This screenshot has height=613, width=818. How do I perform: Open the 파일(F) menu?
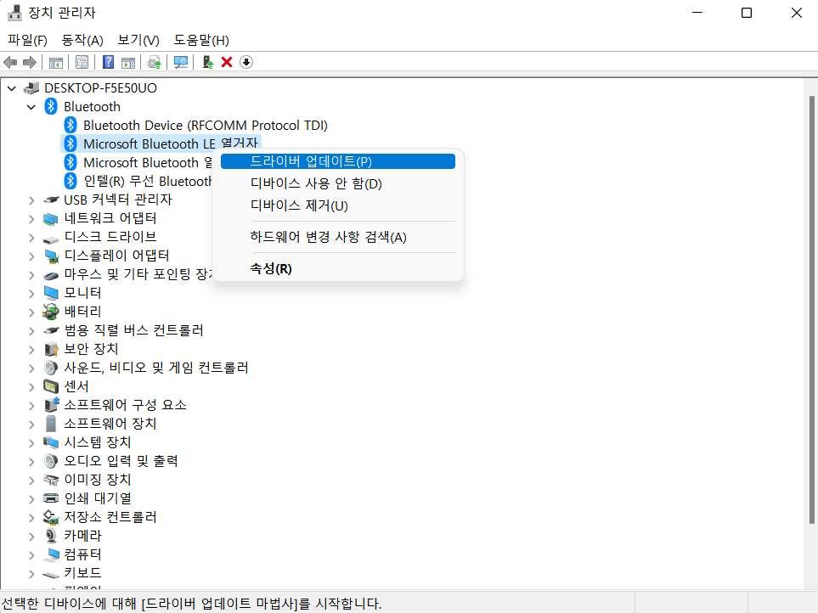point(27,40)
